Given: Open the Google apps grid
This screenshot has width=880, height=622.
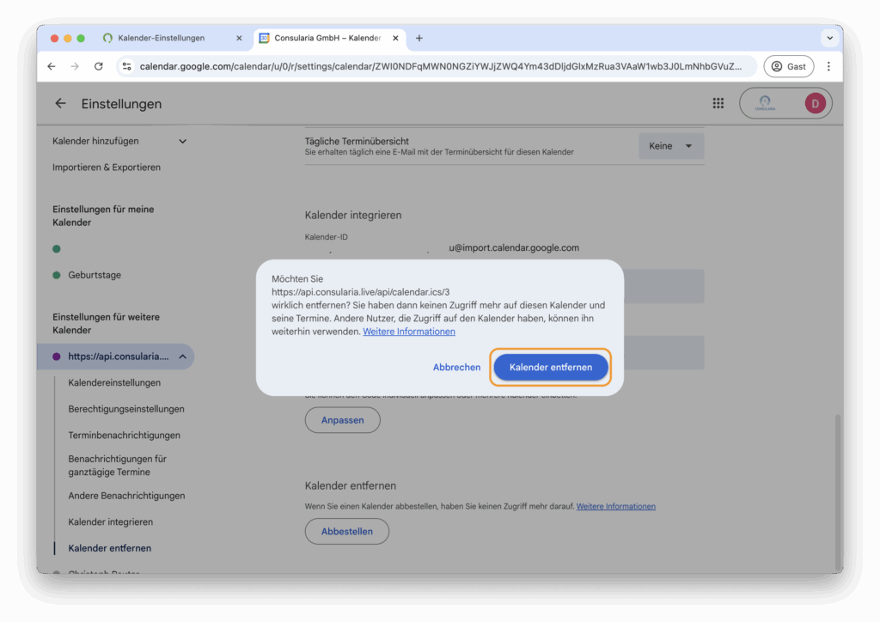Looking at the screenshot, I should 718,103.
